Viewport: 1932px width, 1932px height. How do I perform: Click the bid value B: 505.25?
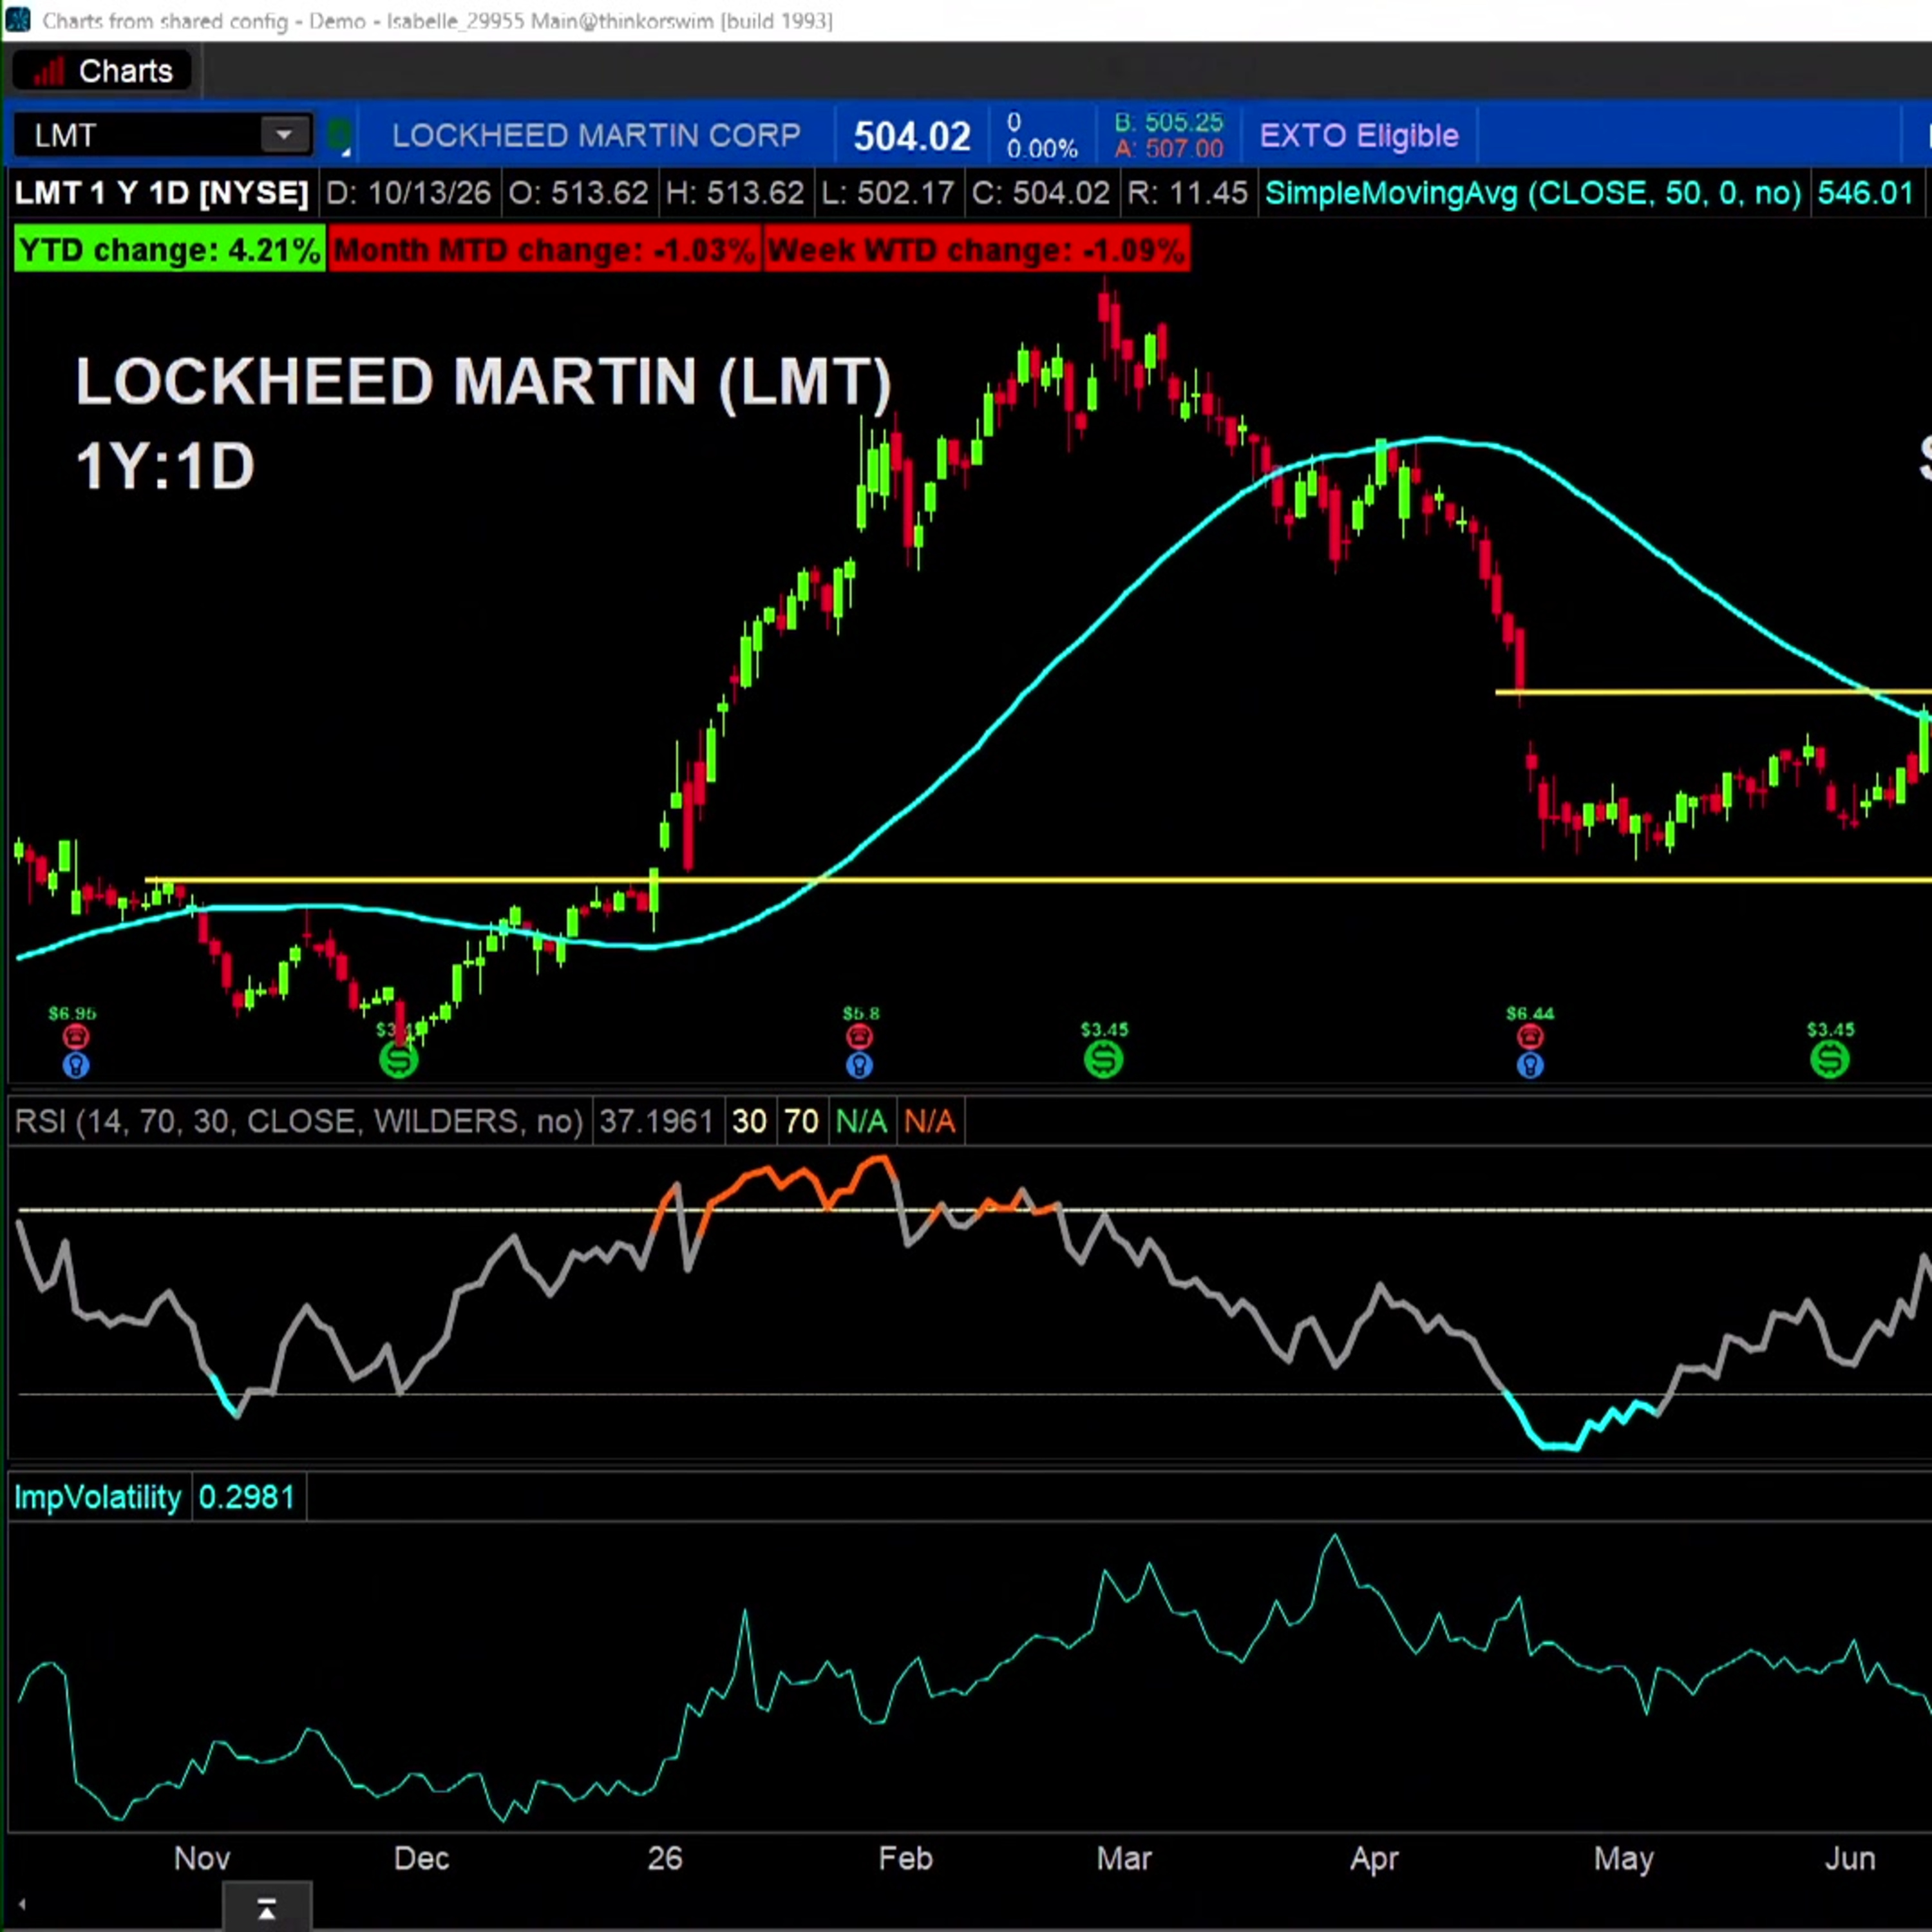coord(1169,122)
